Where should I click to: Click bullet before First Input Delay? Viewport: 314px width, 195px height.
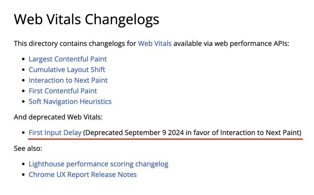coord(24,133)
